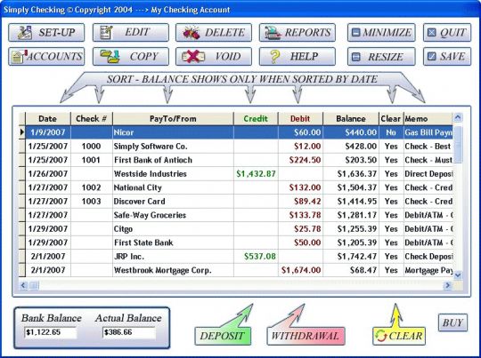Sort by the Debit column header
The image size is (481, 358).
(x=300, y=119)
